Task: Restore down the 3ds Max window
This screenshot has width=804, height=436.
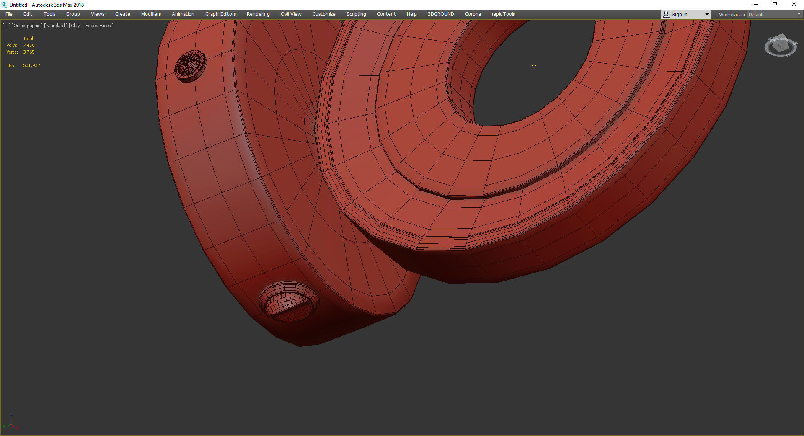Action: click(775, 5)
